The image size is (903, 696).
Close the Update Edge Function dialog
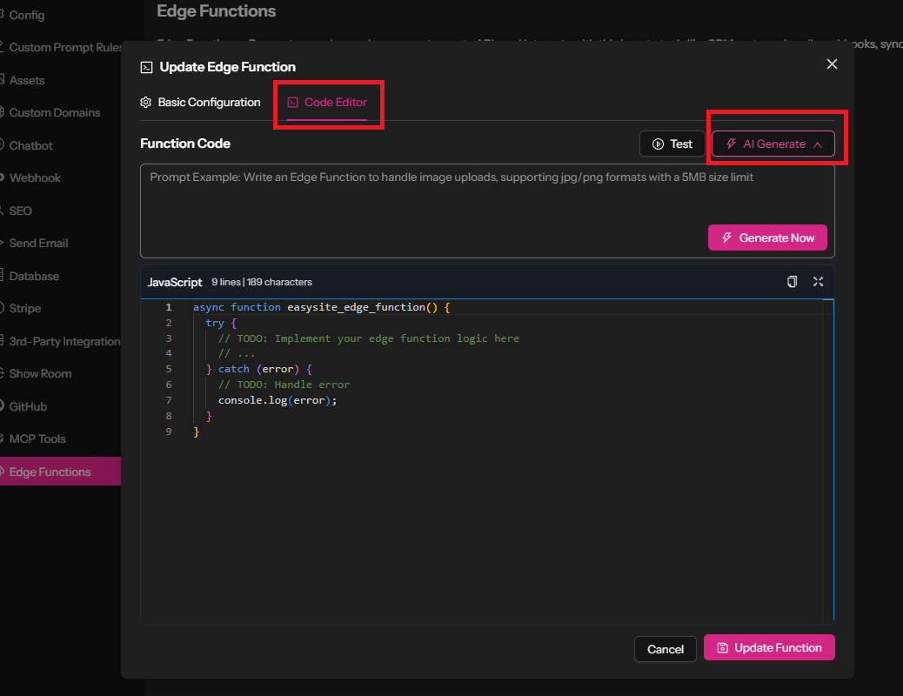832,64
